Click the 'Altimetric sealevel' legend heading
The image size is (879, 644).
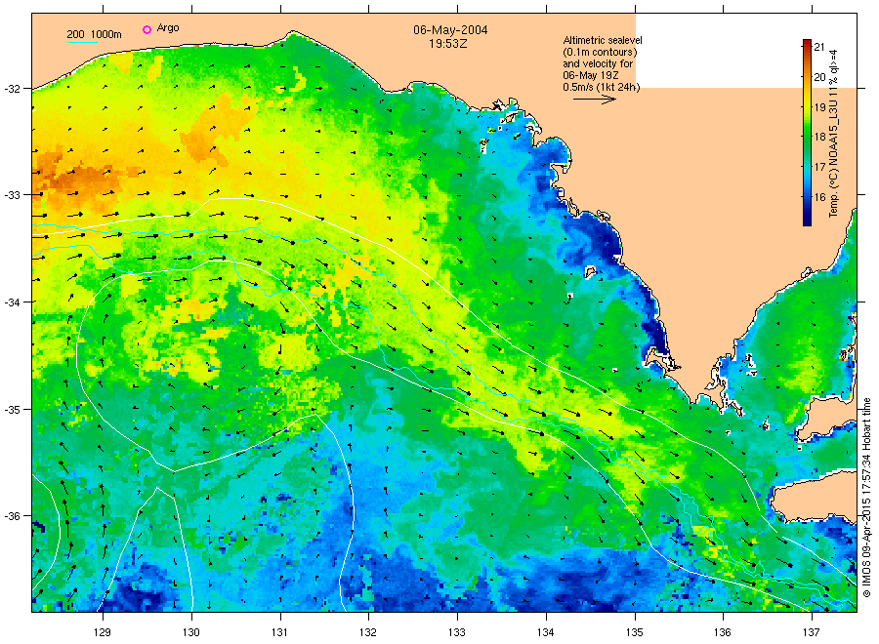click(x=602, y=40)
